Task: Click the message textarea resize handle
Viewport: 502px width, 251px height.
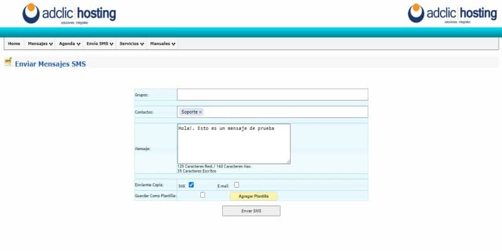Action: 288,161
